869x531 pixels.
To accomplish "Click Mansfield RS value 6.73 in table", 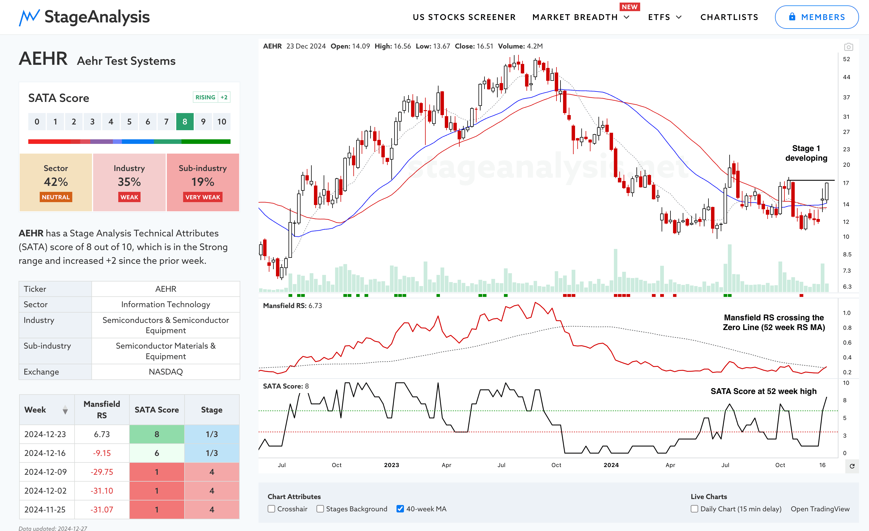I will tap(102, 434).
